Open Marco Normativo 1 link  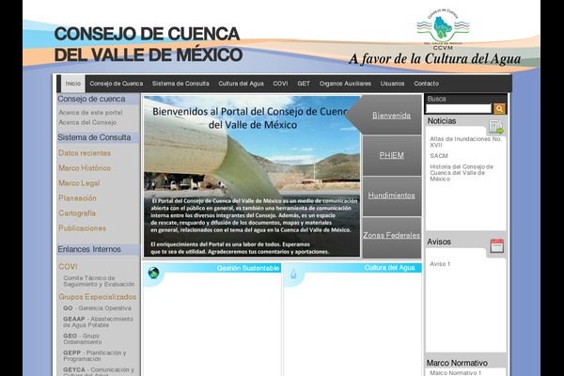click(455, 373)
